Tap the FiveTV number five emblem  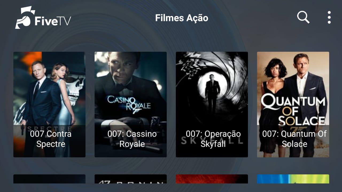tap(24, 17)
